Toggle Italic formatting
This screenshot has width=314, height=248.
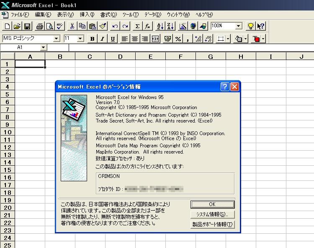[x=103, y=39]
